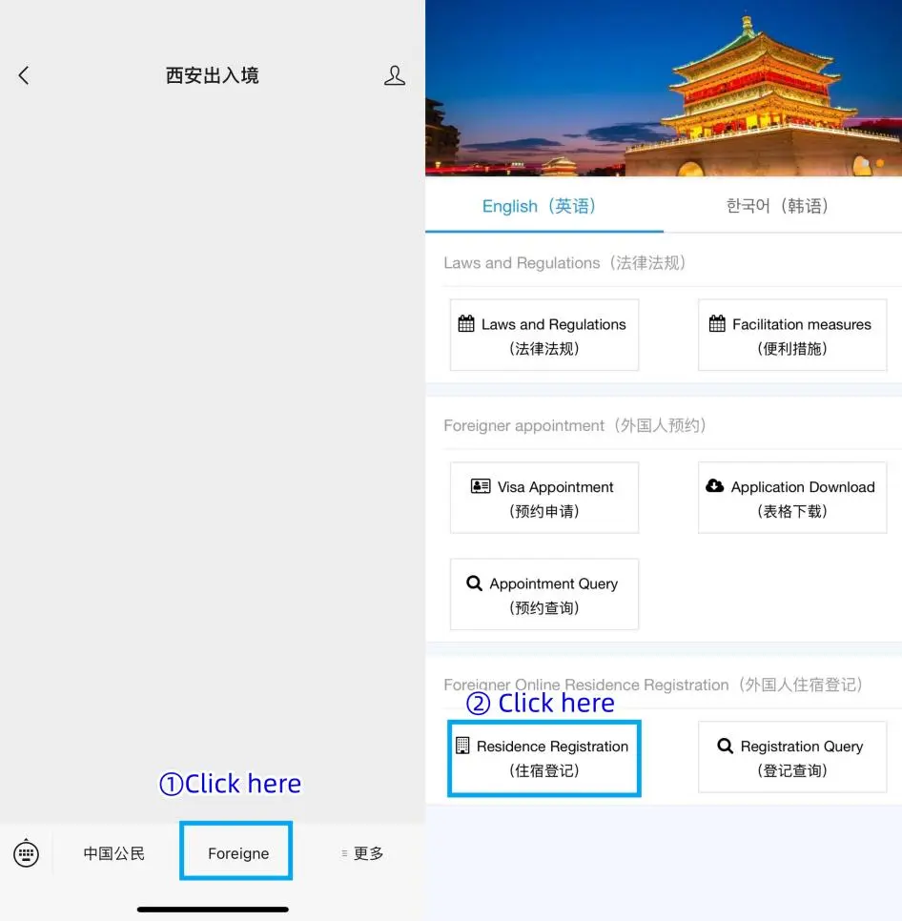Open the account profile icon
The width and height of the screenshot is (902, 921).
tap(395, 76)
